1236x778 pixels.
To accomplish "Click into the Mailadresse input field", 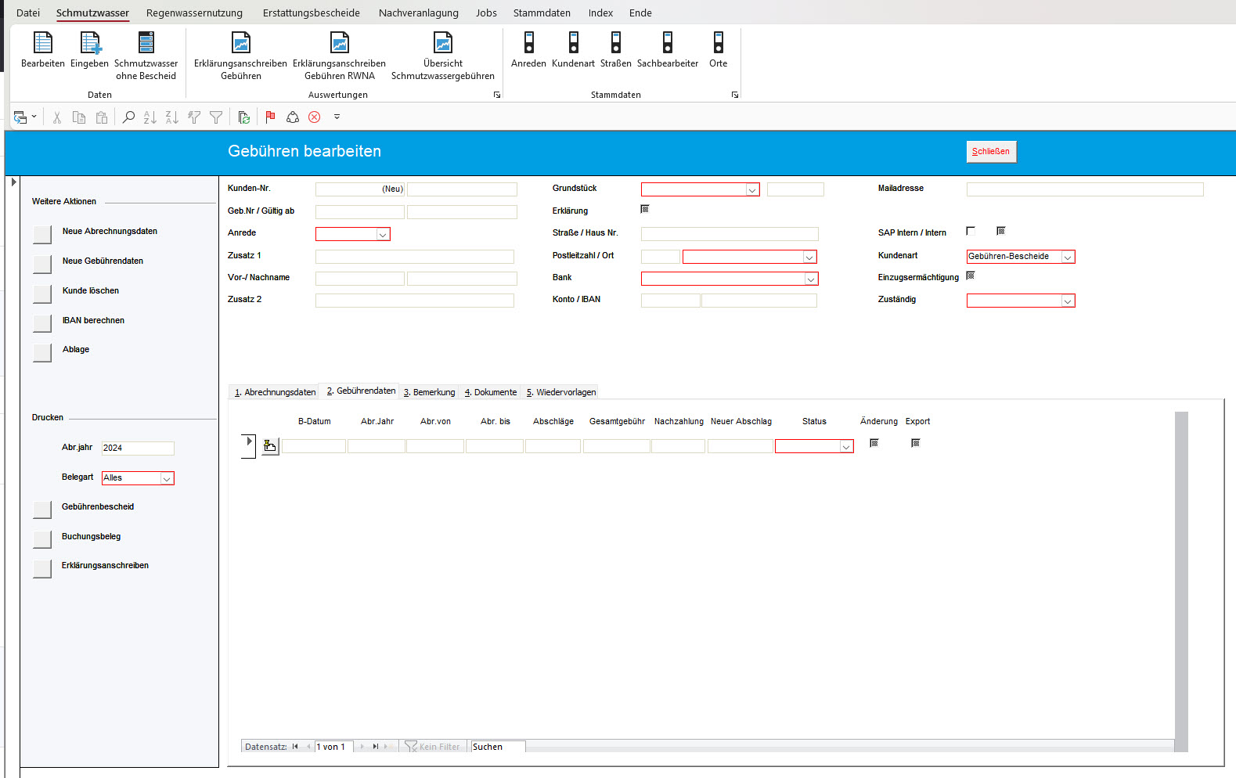I will pos(1084,189).
